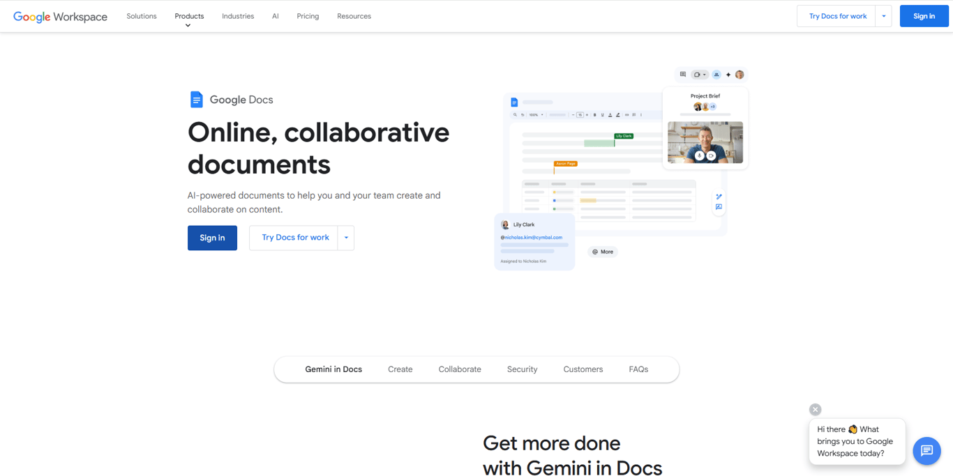
Task: Click the +3 collaborators badge
Action: pyautogui.click(x=712, y=107)
